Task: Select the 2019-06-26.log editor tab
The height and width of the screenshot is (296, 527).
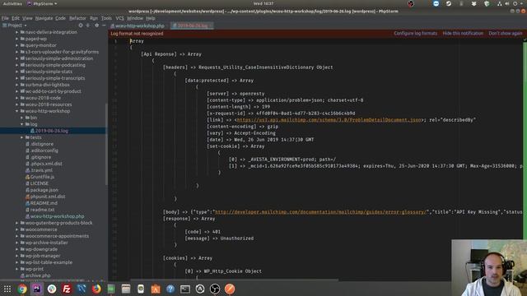Action: pyautogui.click(x=192, y=25)
